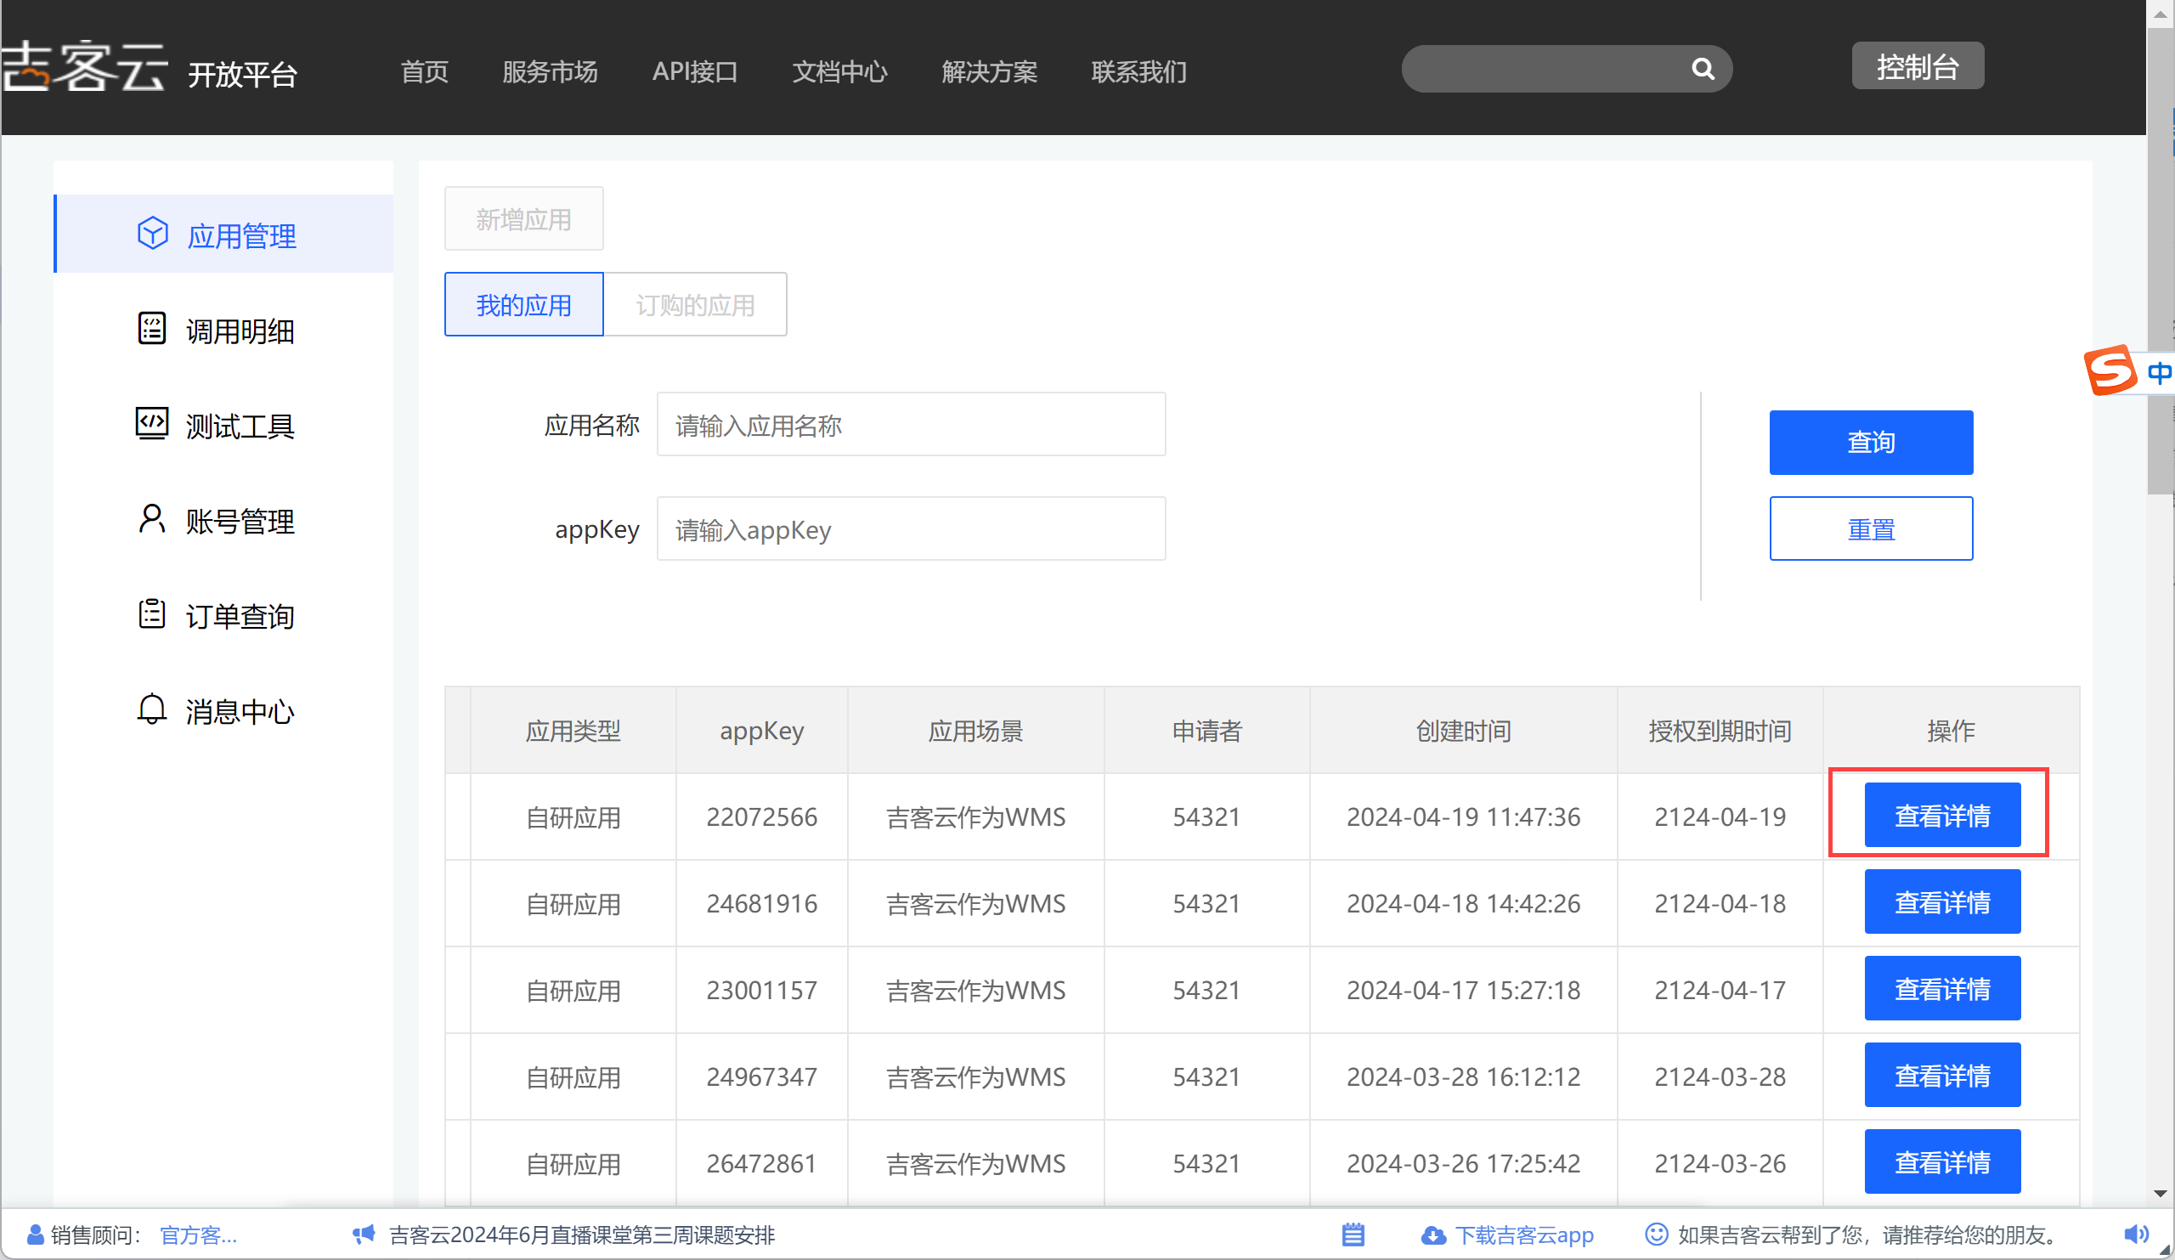
Task: Open 账号管理 person icon
Action: (x=152, y=519)
